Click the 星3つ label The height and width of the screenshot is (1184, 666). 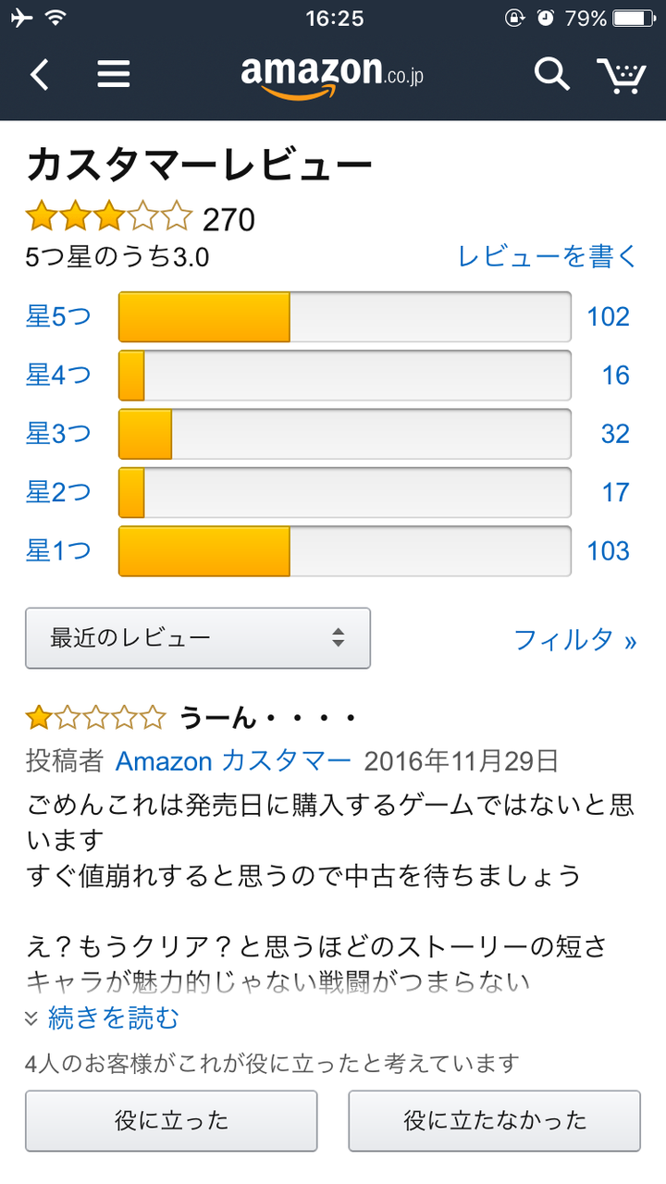pyautogui.click(x=58, y=434)
